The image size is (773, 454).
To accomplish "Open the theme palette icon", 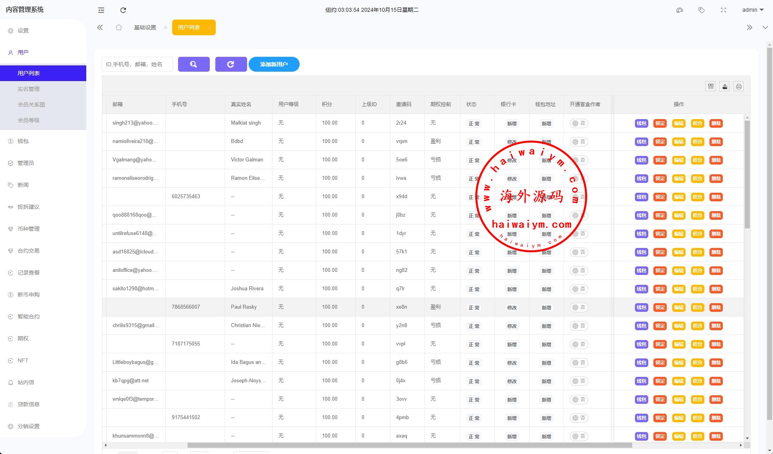I will point(680,10).
